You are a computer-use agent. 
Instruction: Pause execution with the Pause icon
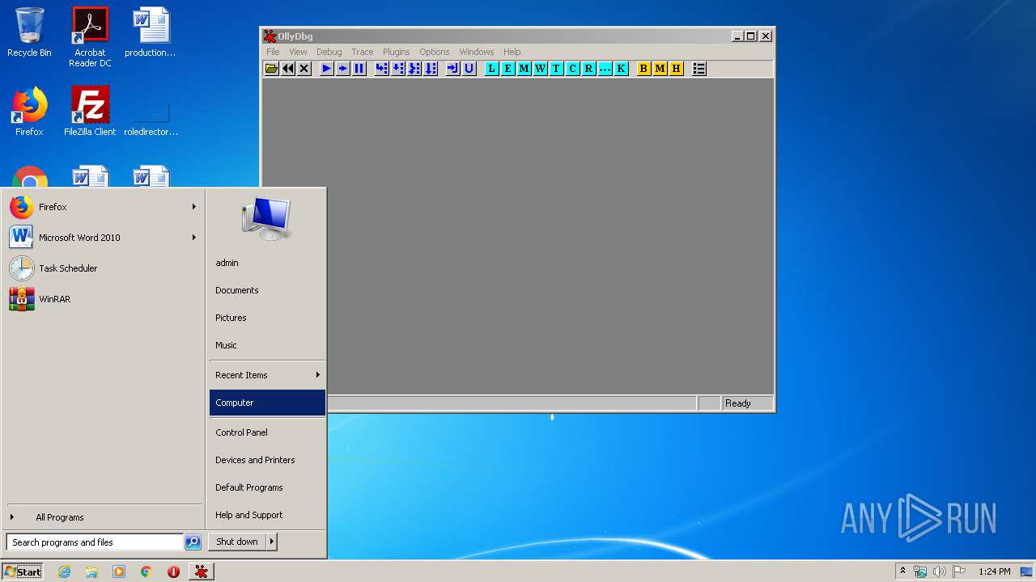pos(359,69)
